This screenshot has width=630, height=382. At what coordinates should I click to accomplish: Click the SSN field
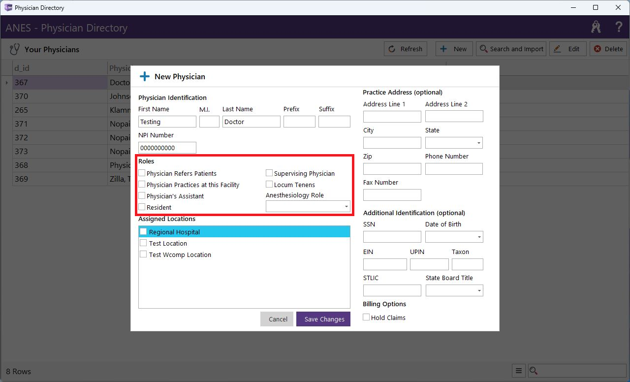392,237
